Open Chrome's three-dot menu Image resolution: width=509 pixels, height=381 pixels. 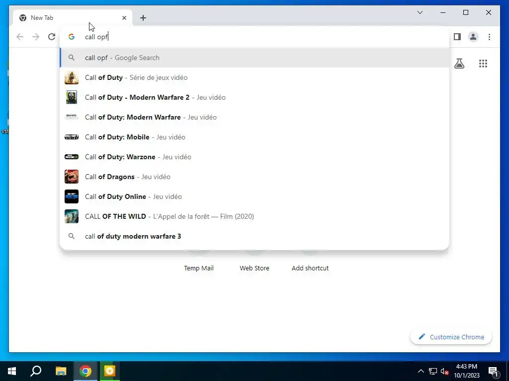coord(489,37)
